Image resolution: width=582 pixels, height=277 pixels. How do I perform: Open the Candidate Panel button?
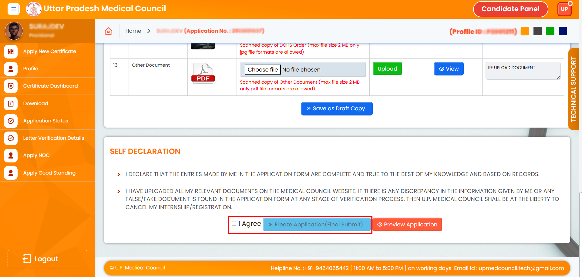tap(510, 9)
